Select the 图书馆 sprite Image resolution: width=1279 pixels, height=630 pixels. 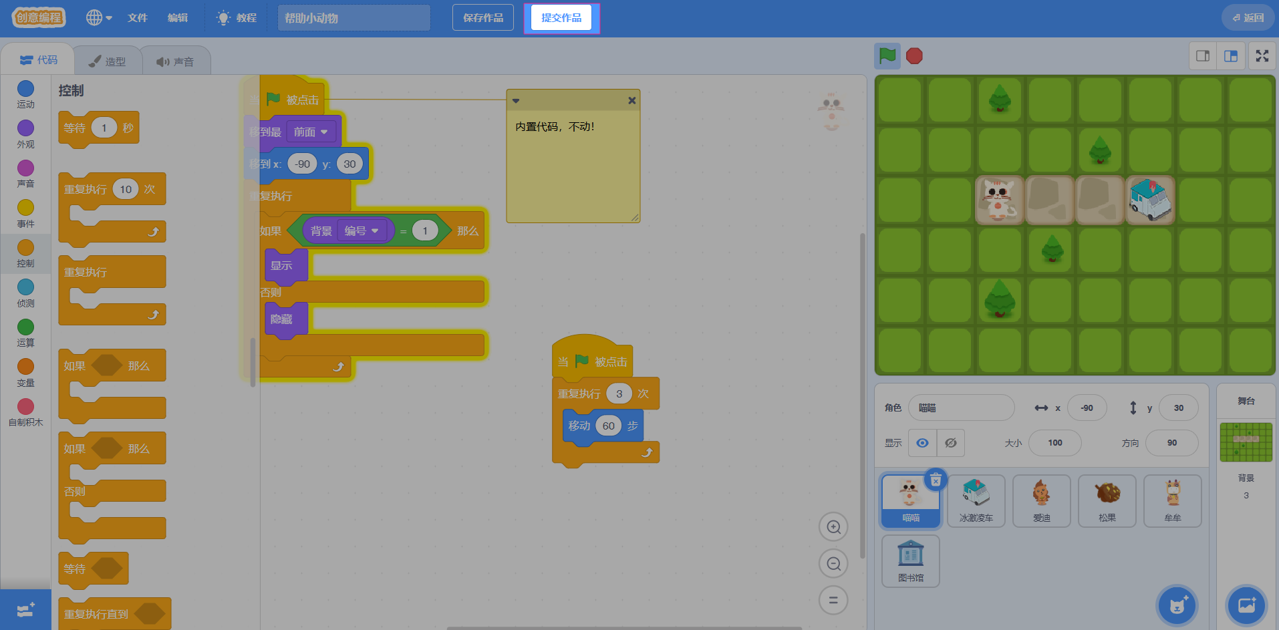(910, 561)
